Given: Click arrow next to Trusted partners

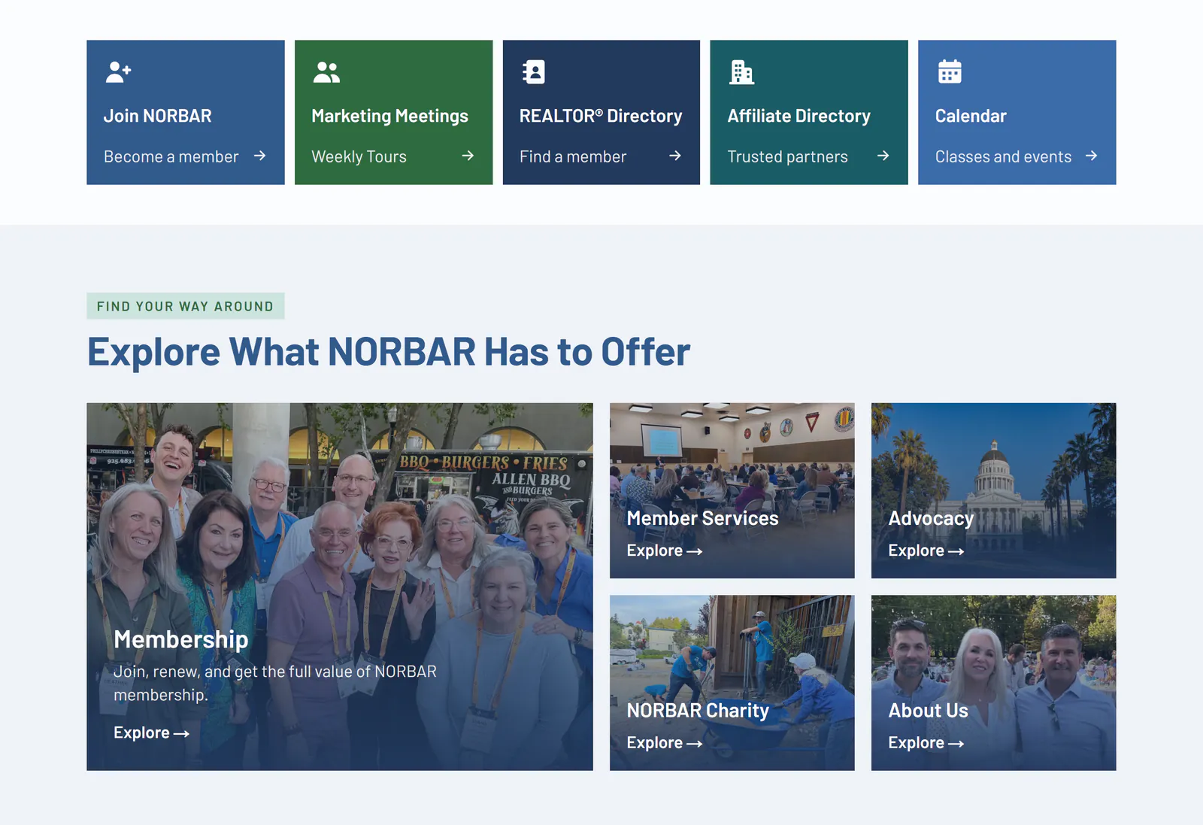Looking at the screenshot, I should point(883,156).
